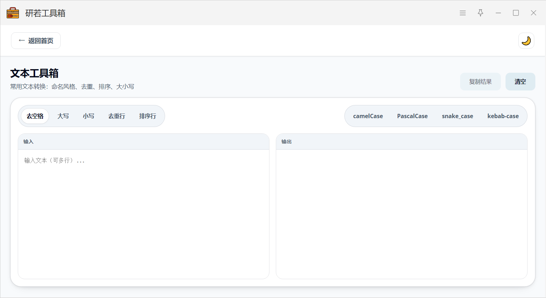
Task: Convert text to camelCase
Action: 368,116
